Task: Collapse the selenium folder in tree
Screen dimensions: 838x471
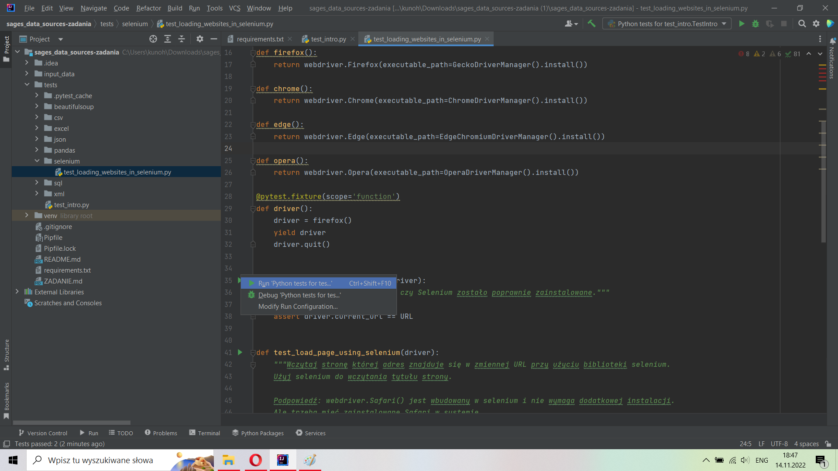Action: pos(37,161)
